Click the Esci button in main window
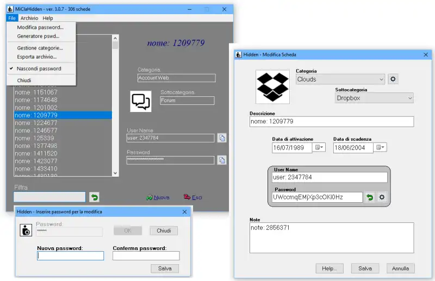This screenshot has height=281, width=435. (x=193, y=197)
